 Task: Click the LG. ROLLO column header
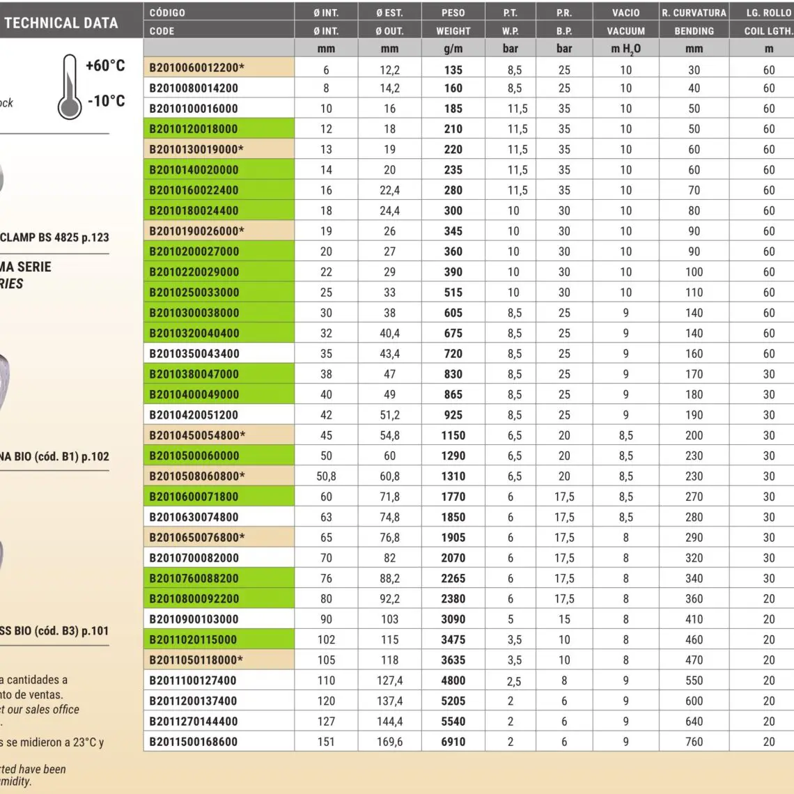[x=768, y=13]
